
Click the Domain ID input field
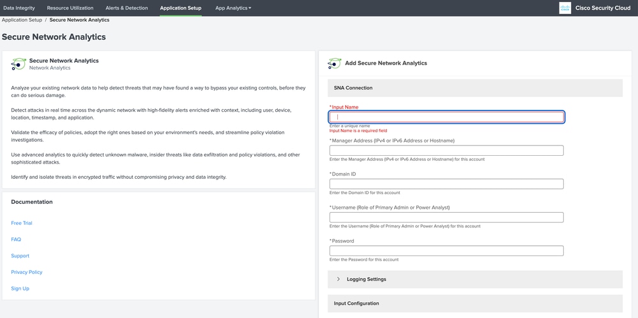tap(446, 184)
